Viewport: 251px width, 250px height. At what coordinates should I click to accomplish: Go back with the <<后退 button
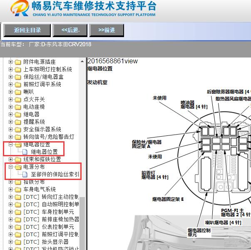click(x=70, y=30)
